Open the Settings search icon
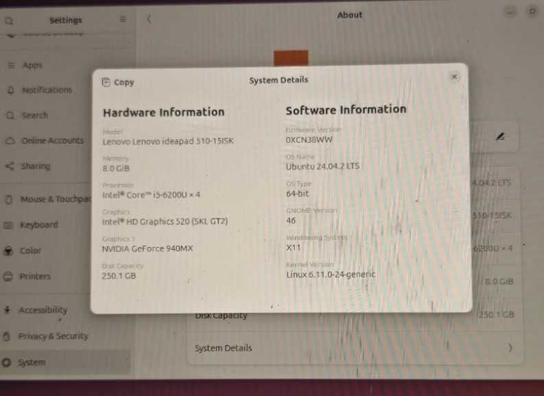The width and height of the screenshot is (544, 396). pos(9,21)
